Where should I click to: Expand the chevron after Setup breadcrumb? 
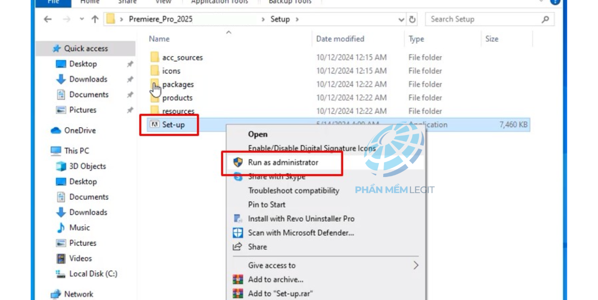(297, 19)
